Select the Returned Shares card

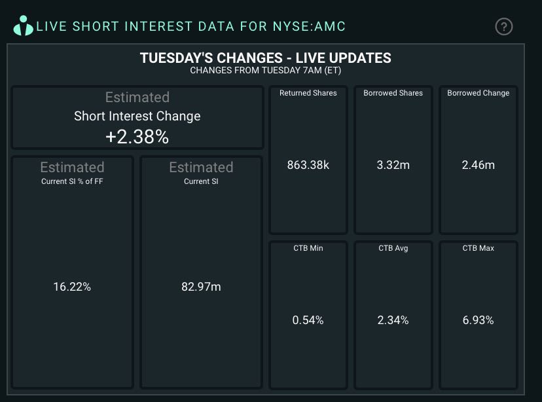(x=308, y=159)
